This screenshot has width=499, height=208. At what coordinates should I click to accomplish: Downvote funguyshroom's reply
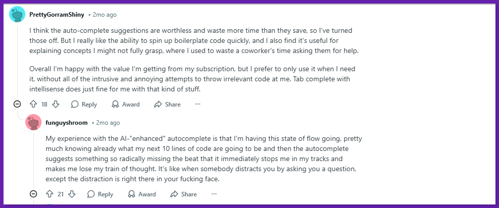[x=72, y=194]
